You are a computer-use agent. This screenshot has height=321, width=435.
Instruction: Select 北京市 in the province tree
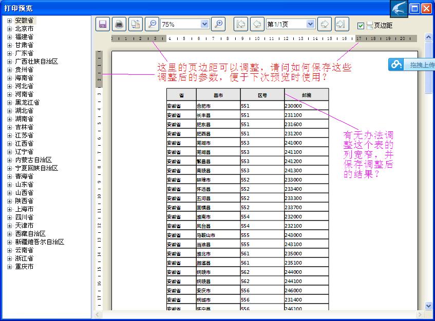[24, 29]
